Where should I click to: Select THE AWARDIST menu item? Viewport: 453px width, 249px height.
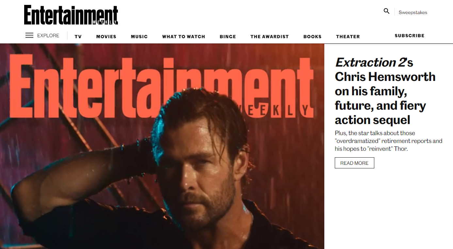[269, 37]
